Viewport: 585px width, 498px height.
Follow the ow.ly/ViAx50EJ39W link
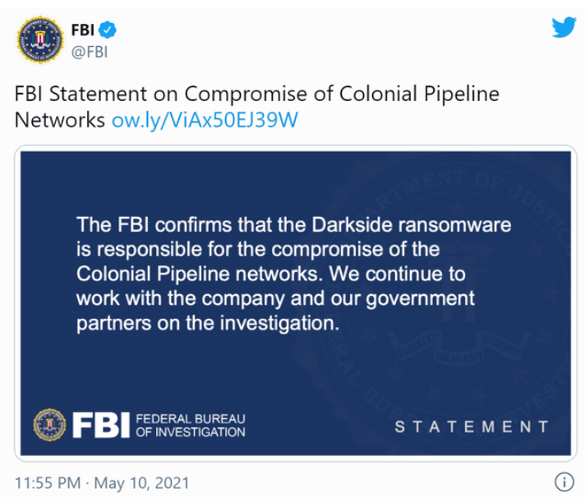[205, 120]
